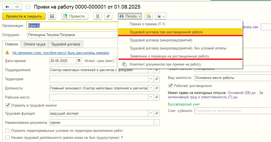Click the Подразделение input field
This screenshot has width=271, height=142.
pyautogui.click(x=99, y=70)
